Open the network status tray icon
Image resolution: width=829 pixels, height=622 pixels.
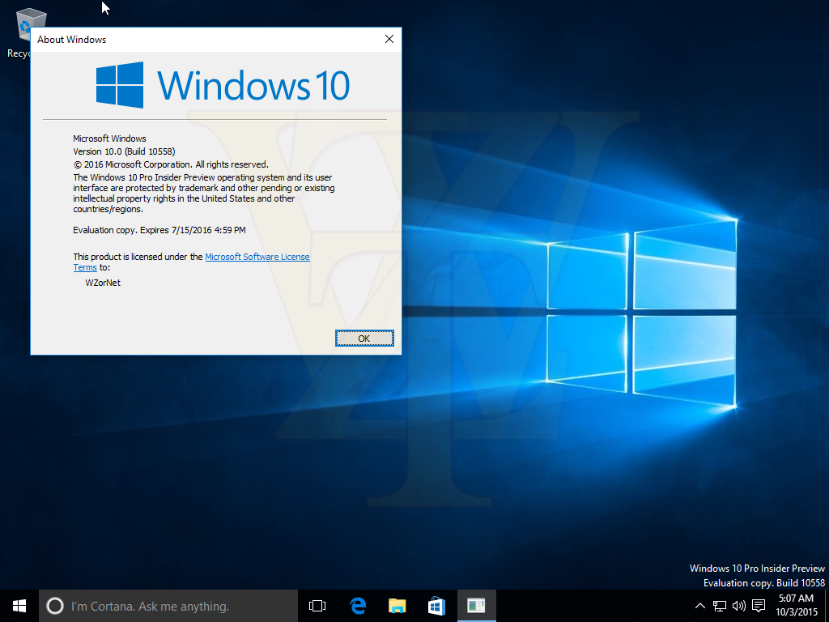tap(720, 606)
